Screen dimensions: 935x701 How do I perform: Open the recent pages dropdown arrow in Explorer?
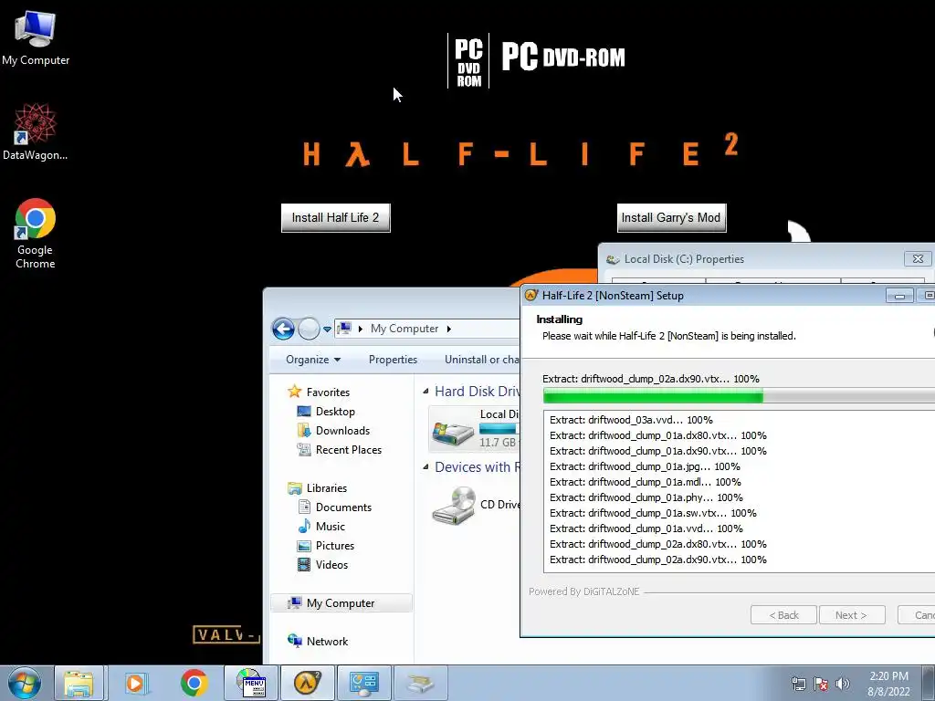tap(327, 329)
